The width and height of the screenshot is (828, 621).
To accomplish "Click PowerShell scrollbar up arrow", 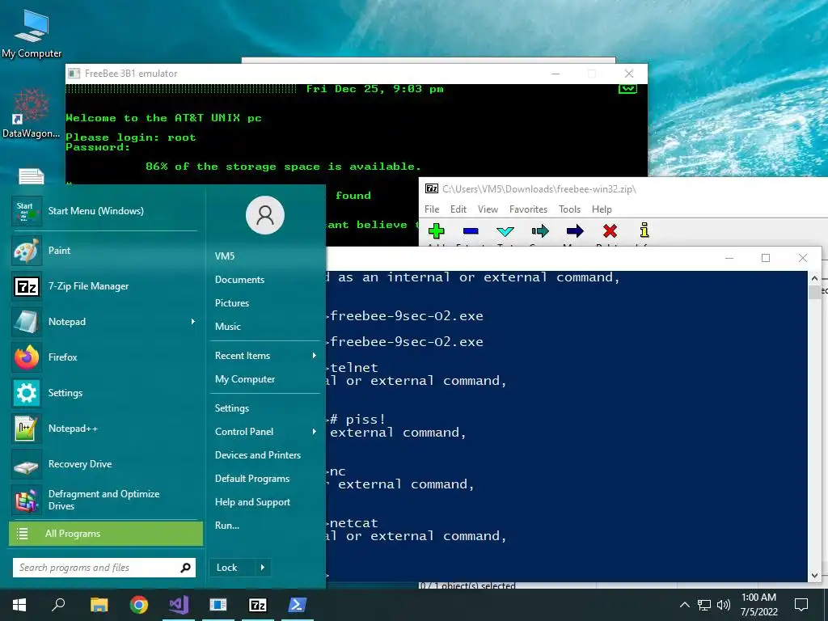I will [814, 278].
